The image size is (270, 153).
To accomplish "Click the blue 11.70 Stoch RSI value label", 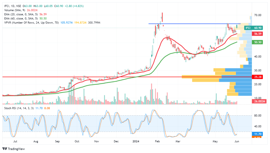I will click(x=258, y=134).
